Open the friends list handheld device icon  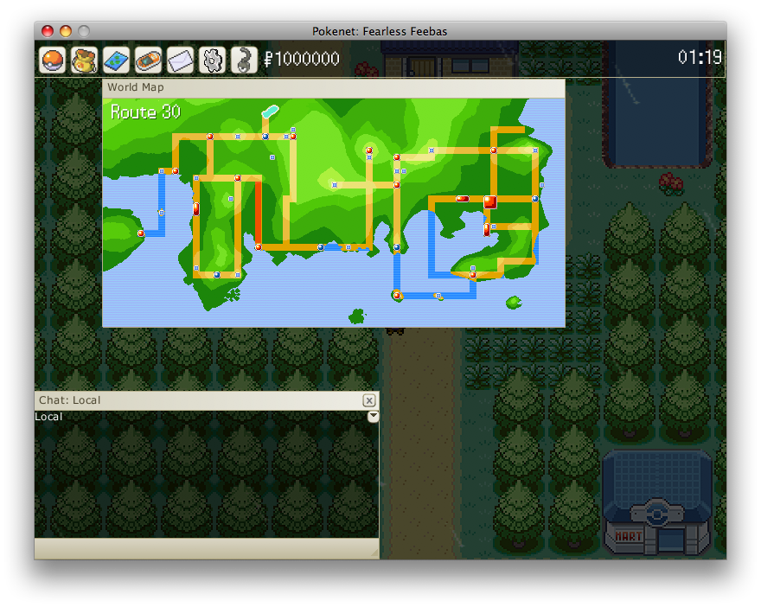click(149, 60)
